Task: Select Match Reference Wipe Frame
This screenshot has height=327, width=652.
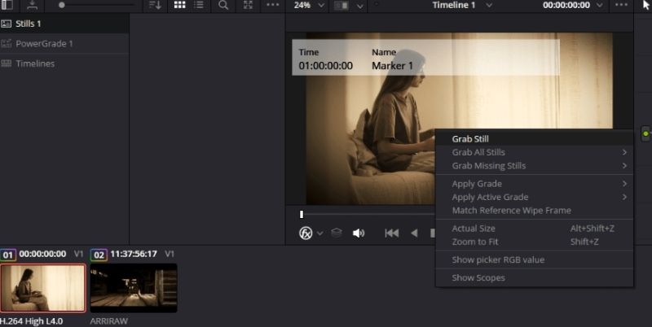Action: pos(535,211)
